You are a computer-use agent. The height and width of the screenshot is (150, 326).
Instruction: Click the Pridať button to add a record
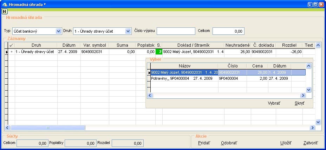[204, 143]
